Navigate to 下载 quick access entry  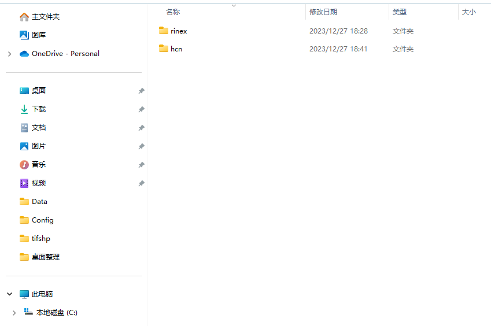(39, 109)
